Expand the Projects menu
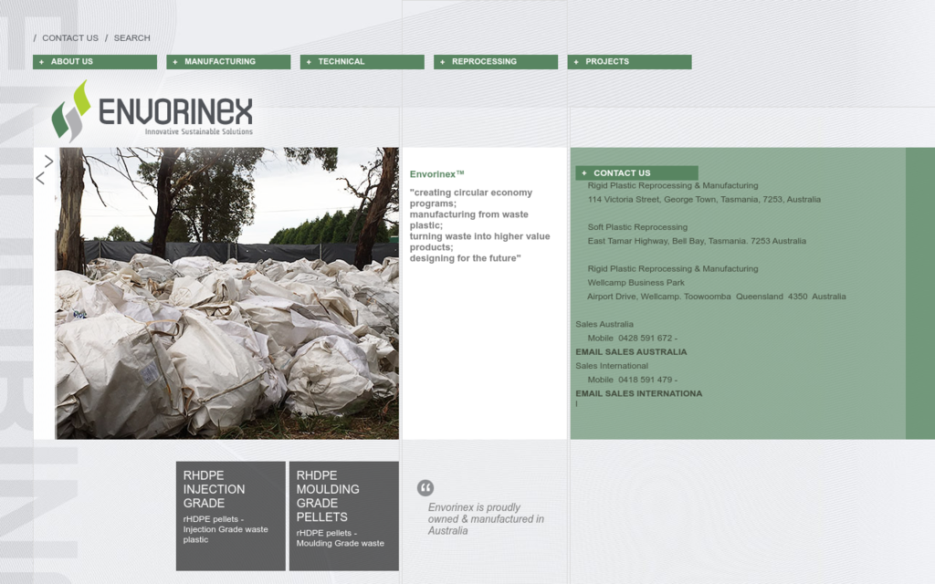 point(629,61)
